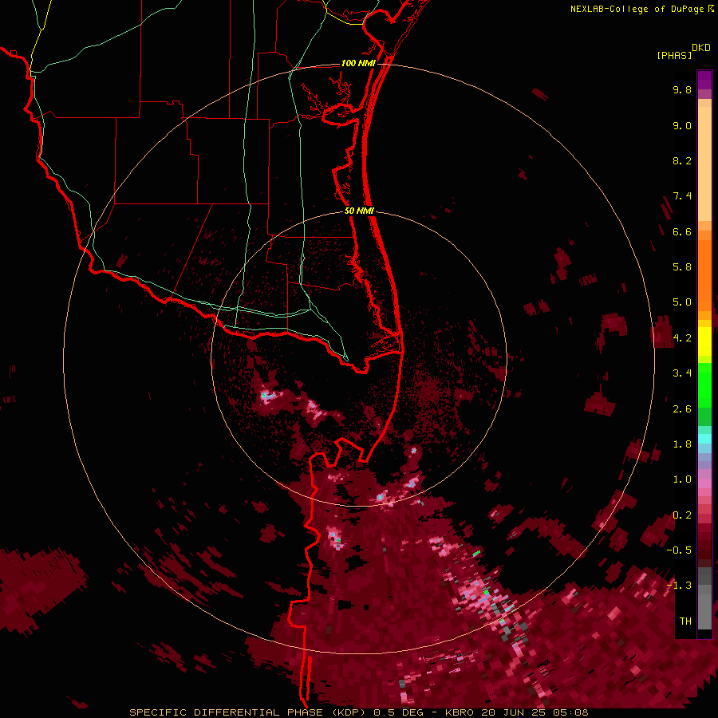
Task: Pick the orange band of the color bar
Action: coord(704,275)
